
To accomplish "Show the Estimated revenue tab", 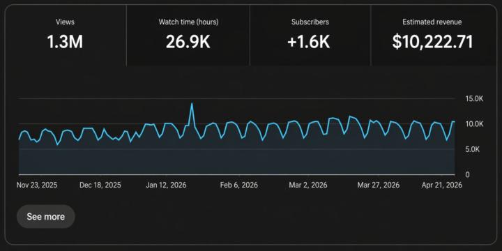I will [x=434, y=36].
